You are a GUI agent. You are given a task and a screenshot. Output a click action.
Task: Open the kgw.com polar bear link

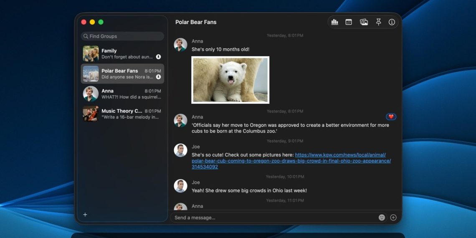[x=291, y=161]
